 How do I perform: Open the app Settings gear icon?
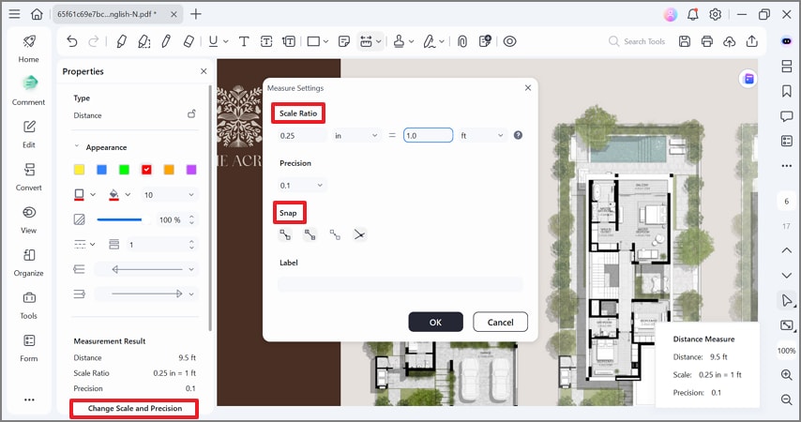pos(715,14)
